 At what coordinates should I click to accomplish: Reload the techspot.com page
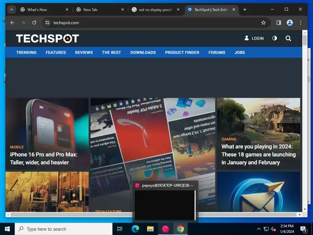34,23
